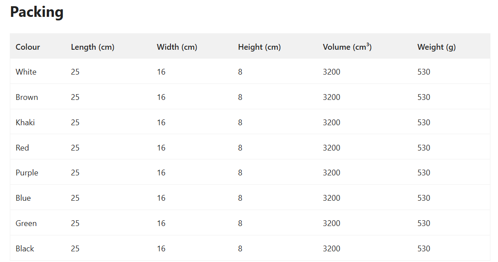The image size is (498, 262).
Task: Select the Green colour cell
Action: (26, 223)
